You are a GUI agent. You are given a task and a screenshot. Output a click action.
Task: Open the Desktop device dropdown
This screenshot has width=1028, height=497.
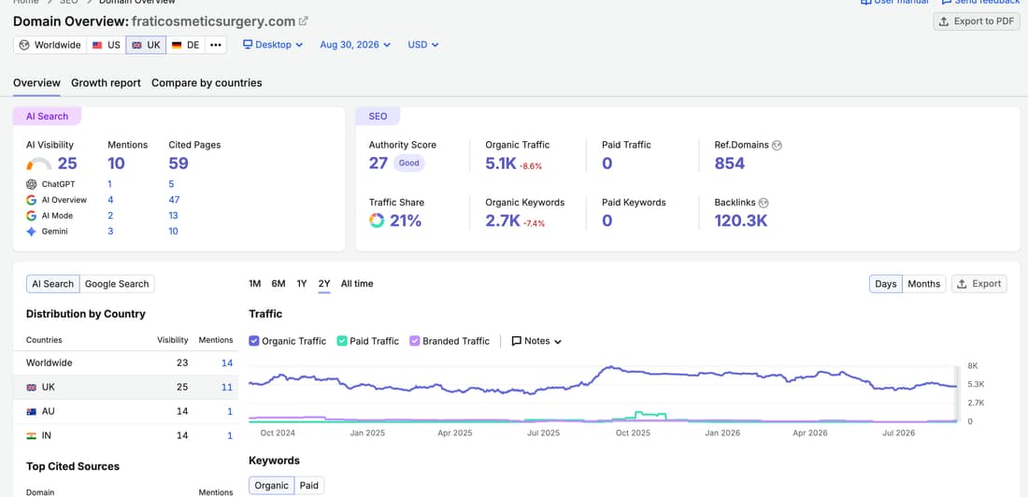coord(273,45)
